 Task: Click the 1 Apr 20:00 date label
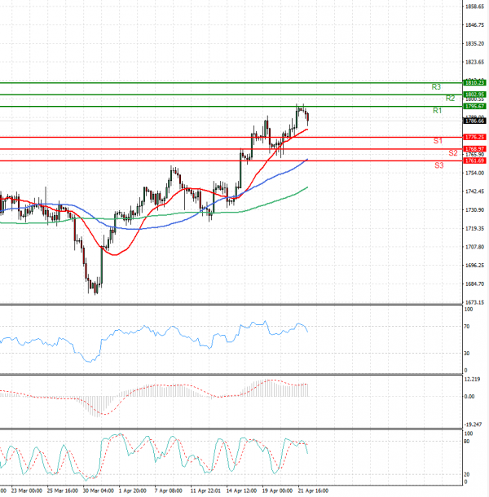click(133, 490)
